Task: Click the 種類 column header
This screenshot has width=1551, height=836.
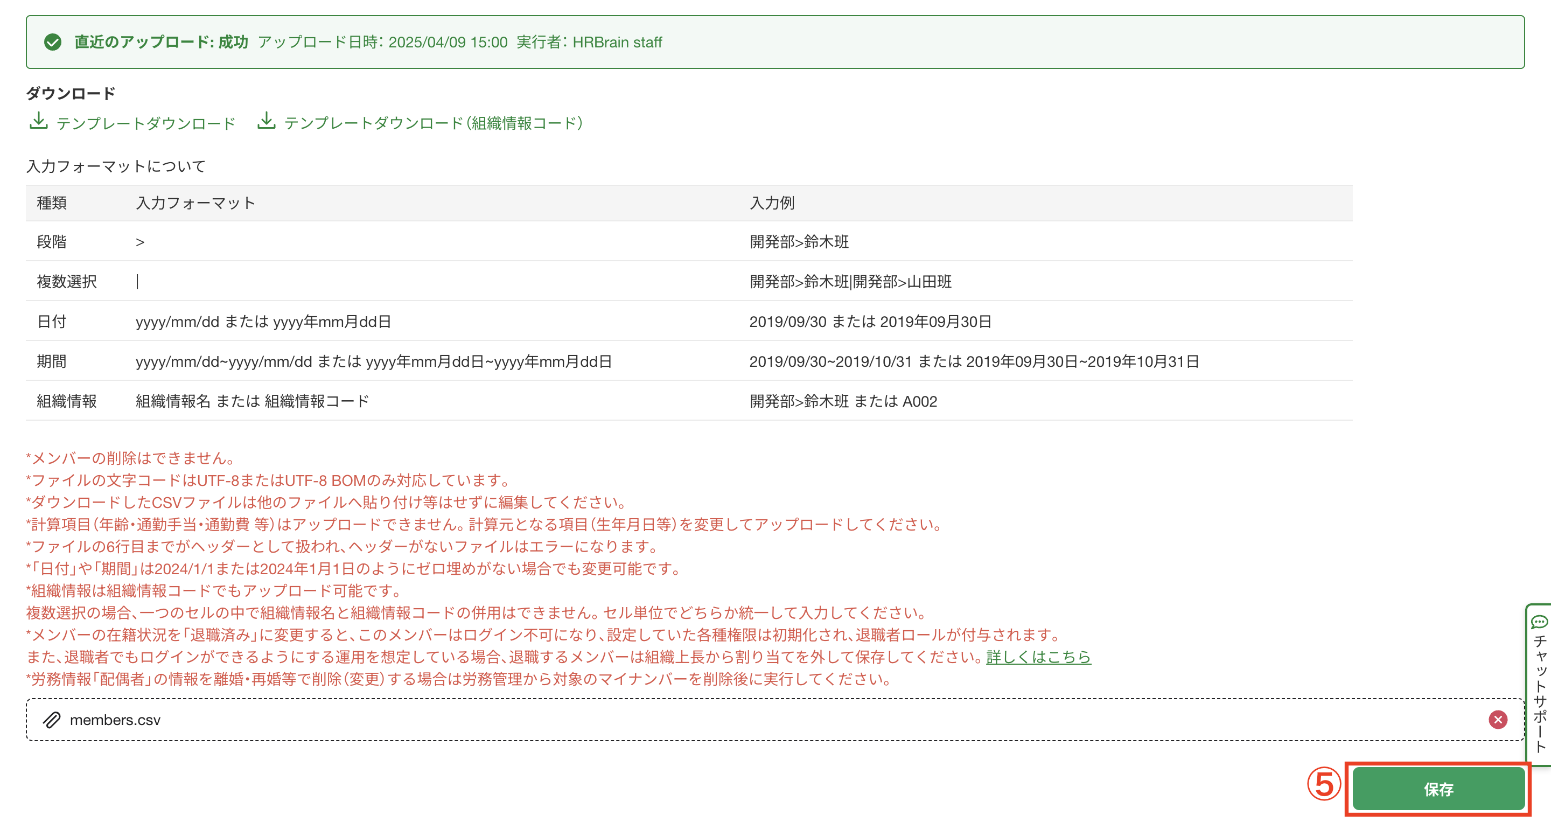Action: click(52, 203)
